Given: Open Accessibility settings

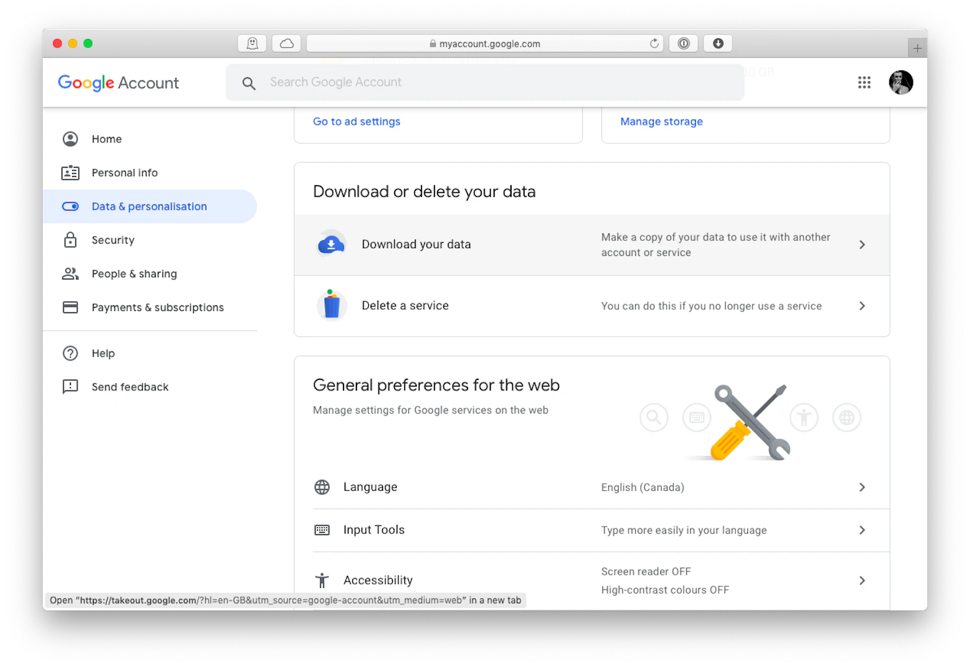Looking at the screenshot, I should click(x=601, y=581).
